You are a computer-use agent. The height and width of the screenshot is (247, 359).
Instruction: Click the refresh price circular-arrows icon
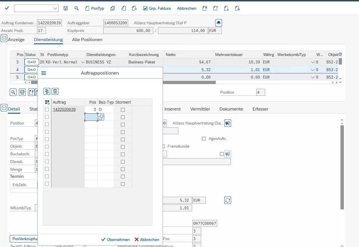[x=227, y=200]
